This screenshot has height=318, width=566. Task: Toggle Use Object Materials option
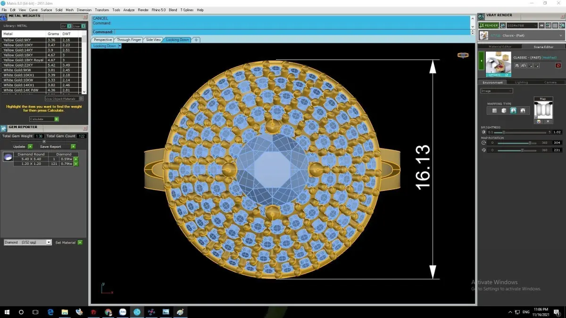pyautogui.click(x=64, y=99)
